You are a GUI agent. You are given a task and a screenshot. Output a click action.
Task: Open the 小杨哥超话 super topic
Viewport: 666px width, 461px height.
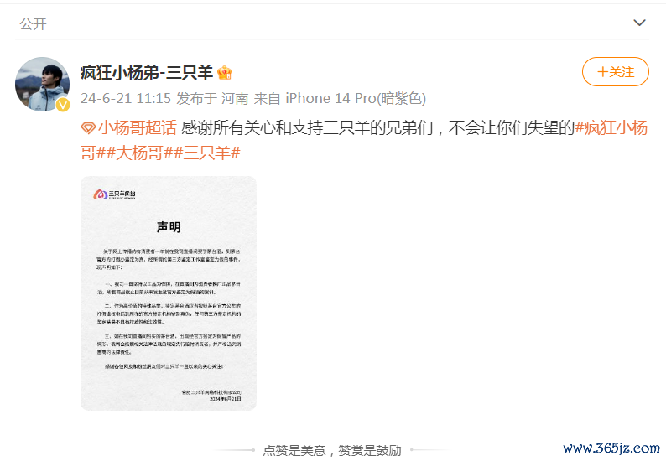click(x=138, y=127)
